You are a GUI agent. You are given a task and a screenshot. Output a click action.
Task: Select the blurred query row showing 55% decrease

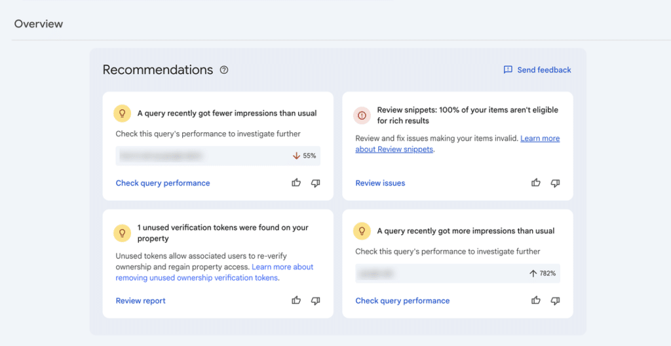pos(218,156)
